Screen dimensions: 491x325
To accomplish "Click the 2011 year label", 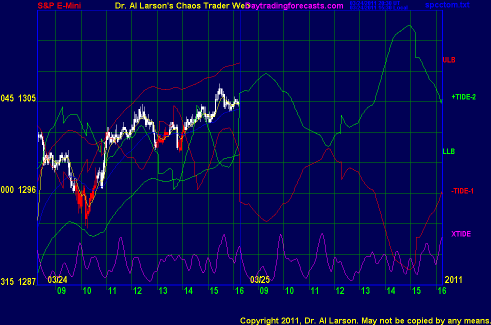I will 453,279.
